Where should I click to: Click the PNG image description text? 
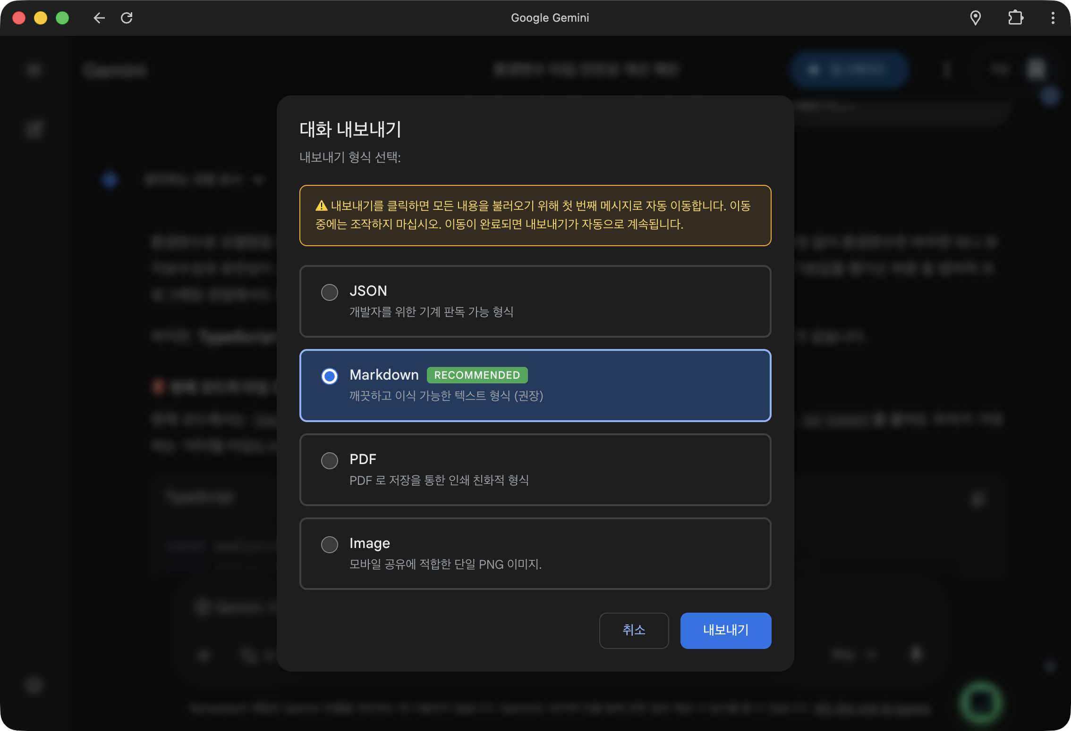point(445,564)
